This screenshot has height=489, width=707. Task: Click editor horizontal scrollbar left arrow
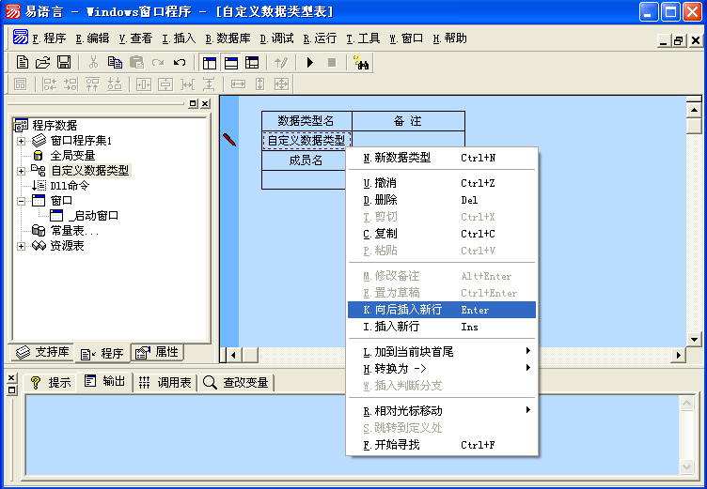(x=233, y=356)
